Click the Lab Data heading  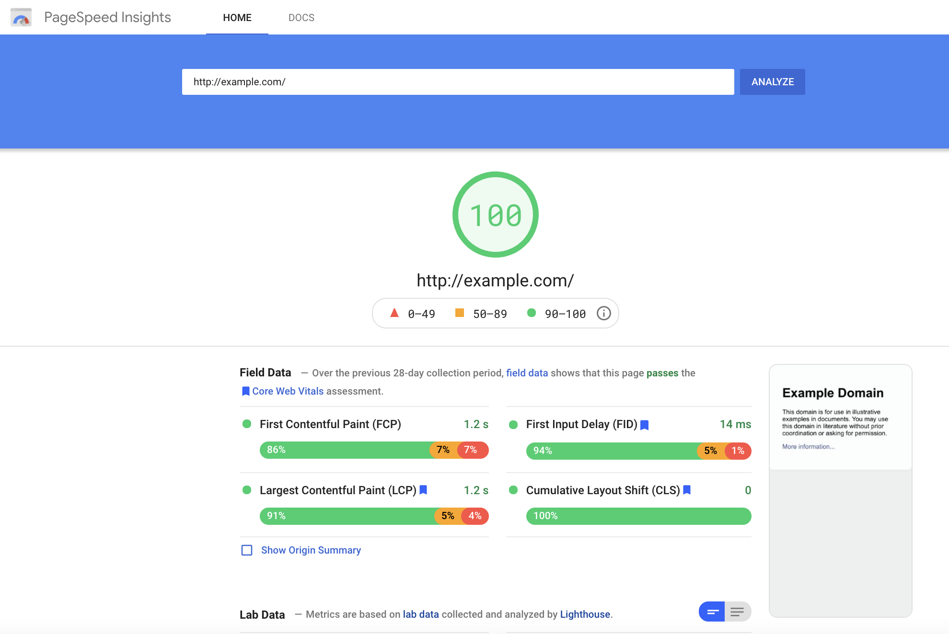262,615
